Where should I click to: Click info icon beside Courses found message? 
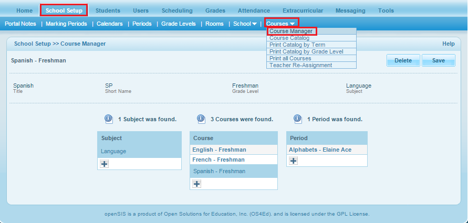coord(201,119)
